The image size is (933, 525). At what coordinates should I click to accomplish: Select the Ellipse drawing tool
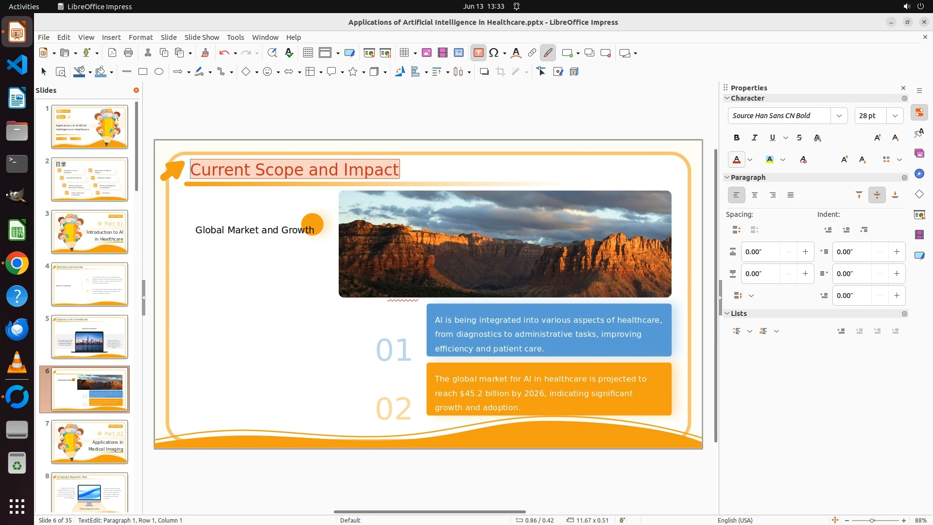(x=159, y=72)
